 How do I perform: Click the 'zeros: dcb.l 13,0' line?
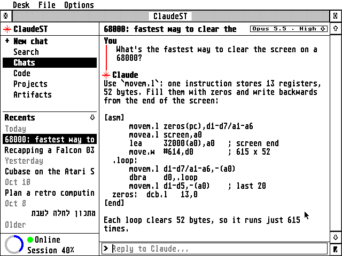(x=155, y=194)
